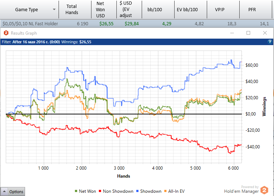Toggle the All-In EV orange legend swatch
Image resolution: width=274 pixels, height=196 pixels.
(165, 191)
